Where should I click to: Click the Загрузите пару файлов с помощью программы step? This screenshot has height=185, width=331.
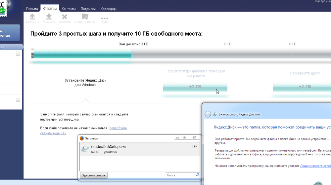[195, 73]
